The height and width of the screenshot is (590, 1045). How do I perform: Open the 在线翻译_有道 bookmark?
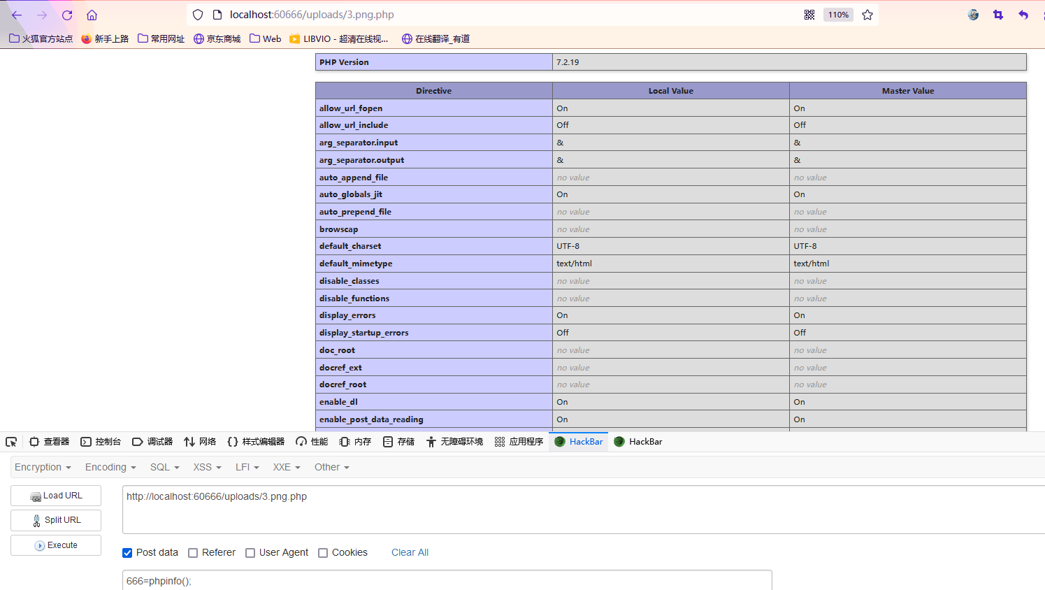(x=435, y=38)
